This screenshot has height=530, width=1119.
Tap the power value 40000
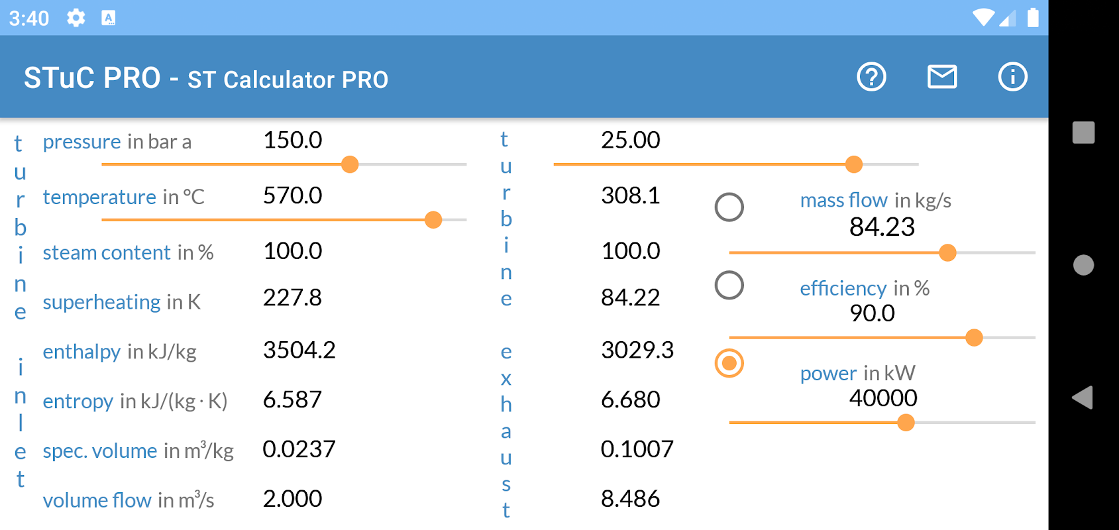pos(883,398)
